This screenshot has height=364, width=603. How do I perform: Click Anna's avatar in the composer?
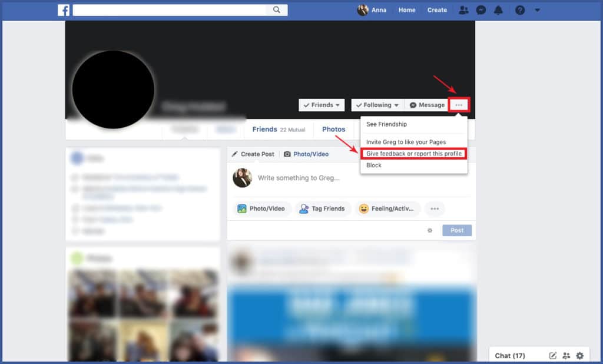(242, 178)
